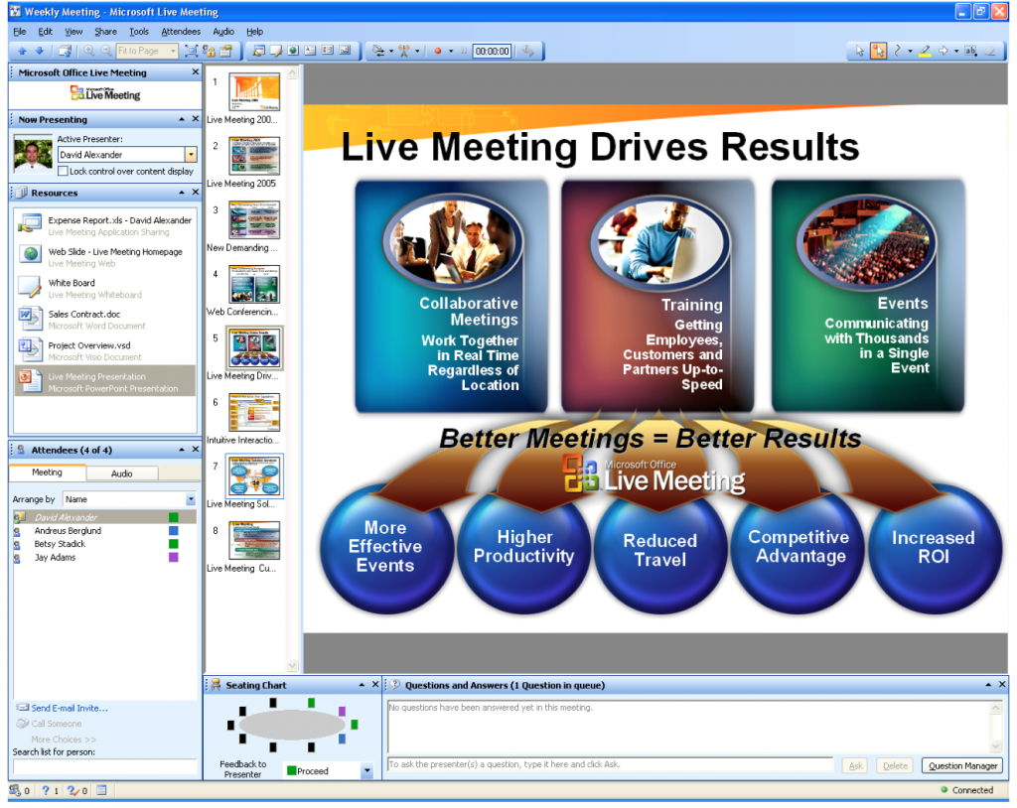This screenshot has height=808, width=1017.
Task: Click the full screen fit icon
Action: pos(192,51)
